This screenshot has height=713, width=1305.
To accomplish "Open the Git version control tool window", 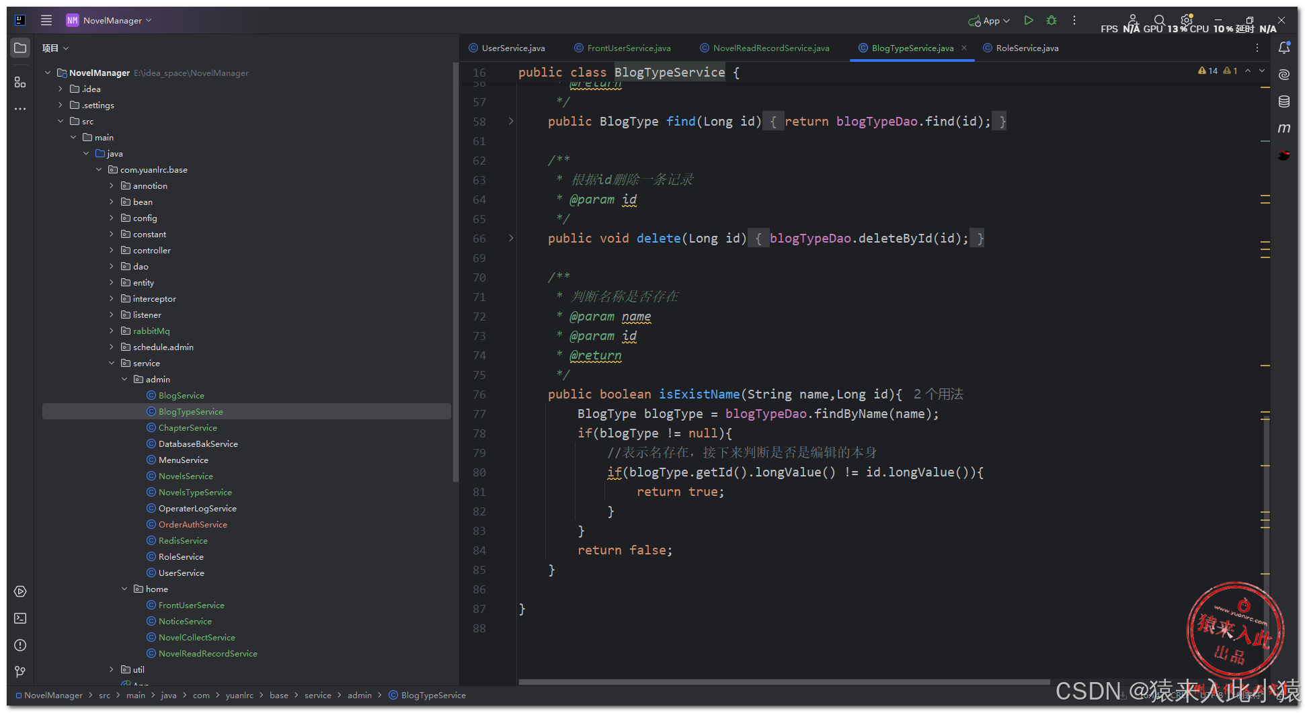I will 20,671.
